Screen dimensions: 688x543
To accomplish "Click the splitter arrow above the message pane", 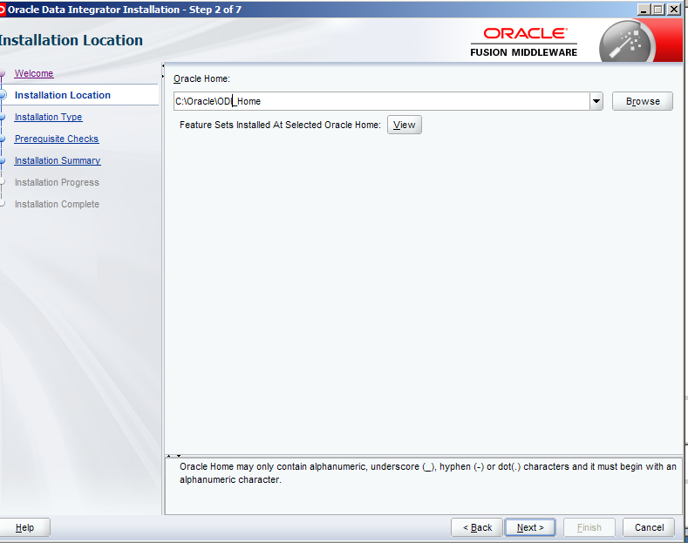I will coord(169,455).
